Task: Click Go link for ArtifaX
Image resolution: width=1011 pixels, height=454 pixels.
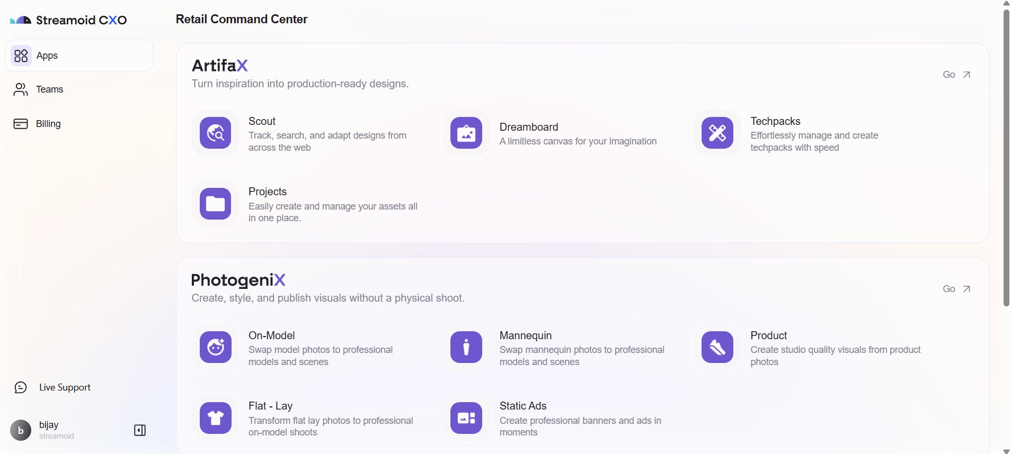Action: (956, 75)
